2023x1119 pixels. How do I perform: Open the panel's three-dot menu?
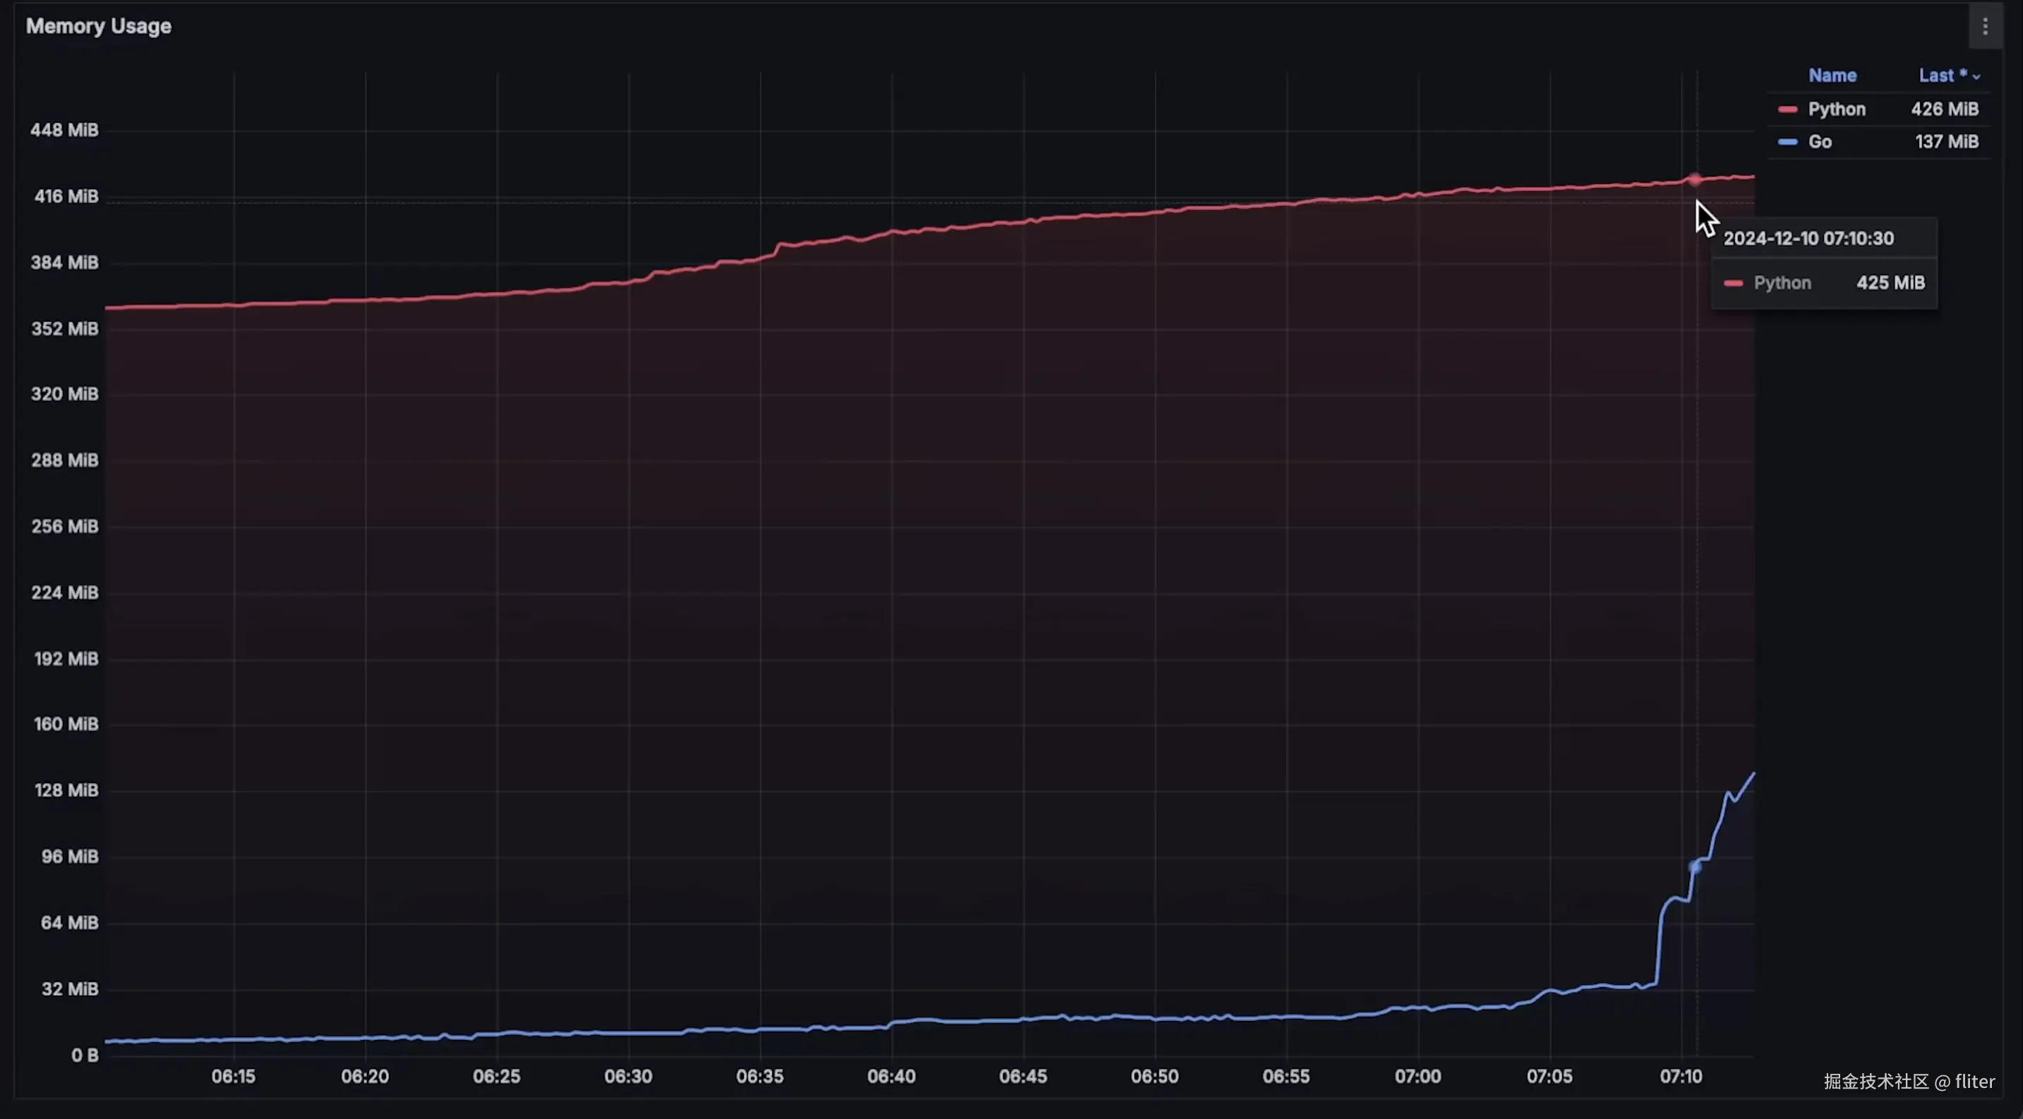(1984, 27)
